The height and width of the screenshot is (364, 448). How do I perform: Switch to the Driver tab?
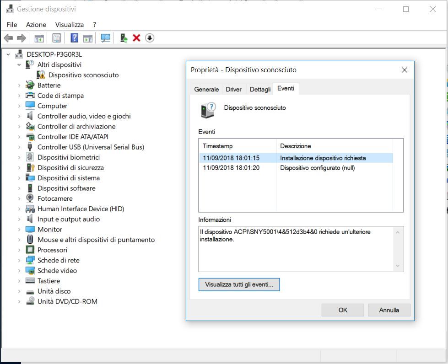point(233,89)
